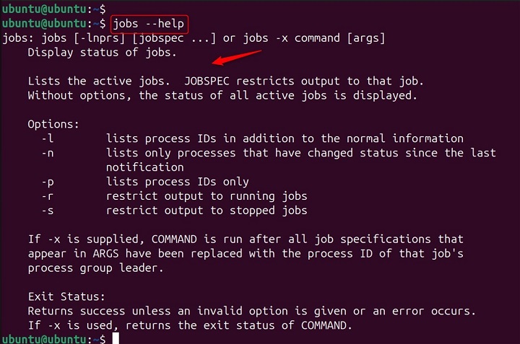520x344 pixels.
Task: Click "restrict output to stopped jobs" text
Action: [x=207, y=211]
